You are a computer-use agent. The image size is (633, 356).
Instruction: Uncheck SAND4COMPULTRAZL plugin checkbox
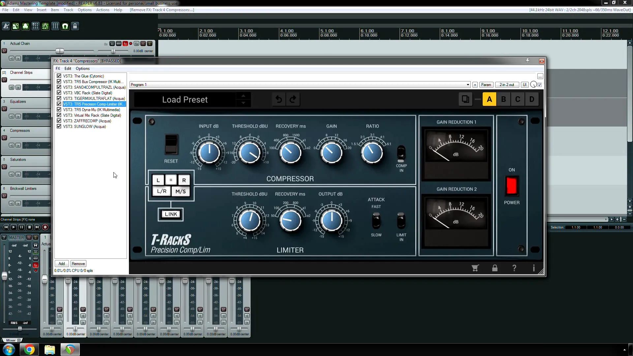click(59, 87)
